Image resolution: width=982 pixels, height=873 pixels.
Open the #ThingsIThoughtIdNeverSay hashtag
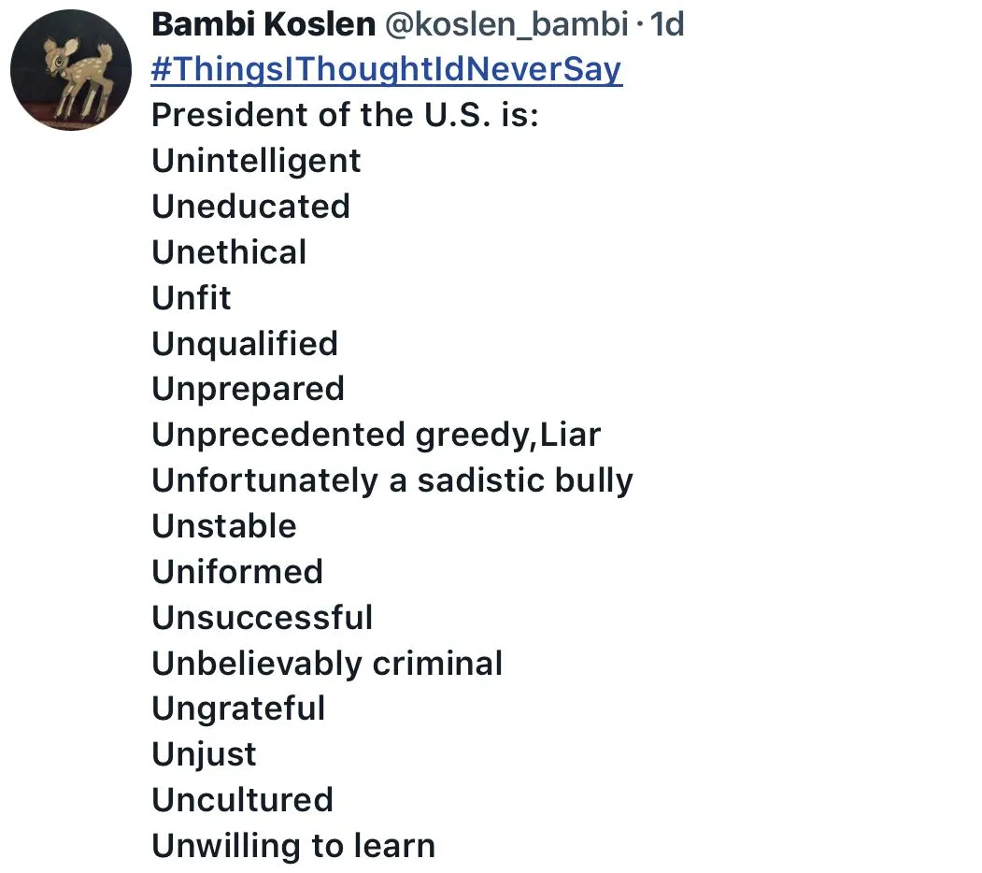[387, 70]
